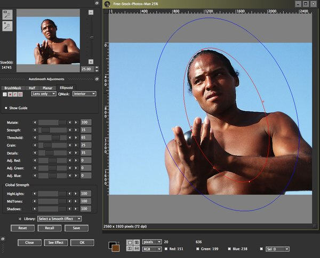
Task: Switch to the Planar tab
Action: (x=48, y=87)
